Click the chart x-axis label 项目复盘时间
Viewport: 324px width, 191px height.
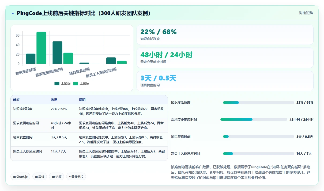pos(79,72)
